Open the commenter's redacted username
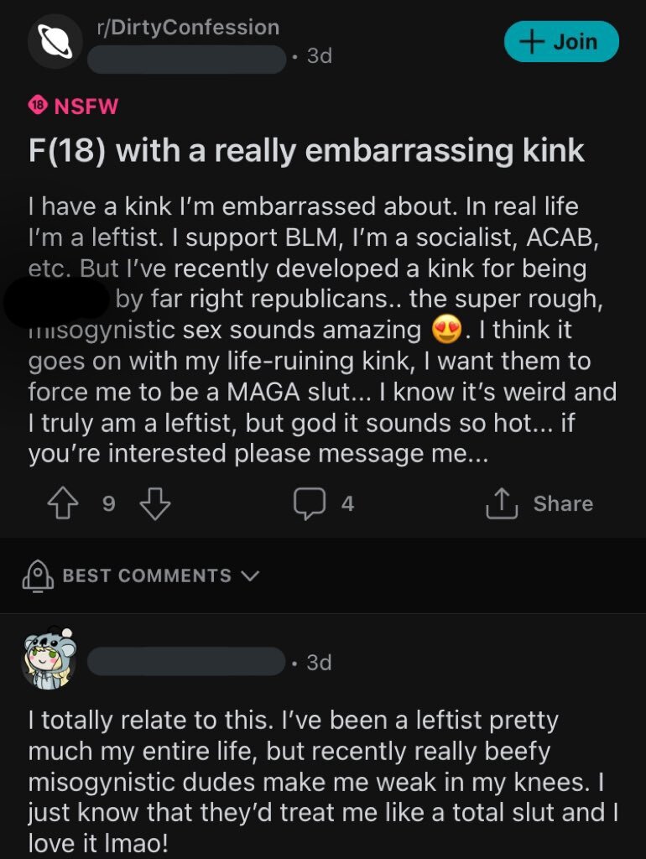Screen dimensions: 646x859 coord(186,663)
